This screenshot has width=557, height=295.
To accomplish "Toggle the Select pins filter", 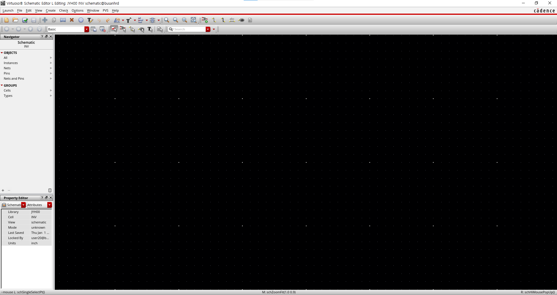I will click(141, 29).
